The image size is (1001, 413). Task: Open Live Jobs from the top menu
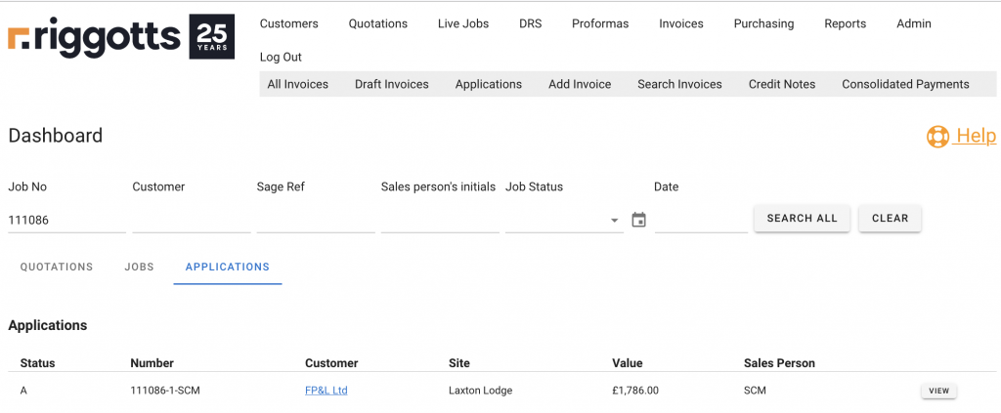[x=463, y=23]
